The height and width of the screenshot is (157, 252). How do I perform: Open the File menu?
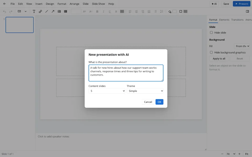pyautogui.click(x=13, y=4)
